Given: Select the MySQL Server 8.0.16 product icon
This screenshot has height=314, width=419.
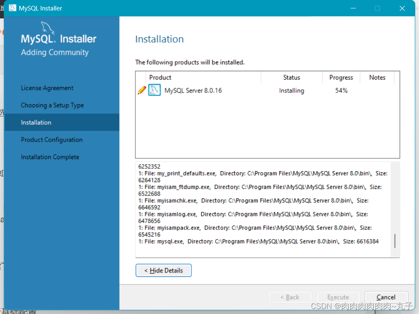Looking at the screenshot, I should [154, 90].
